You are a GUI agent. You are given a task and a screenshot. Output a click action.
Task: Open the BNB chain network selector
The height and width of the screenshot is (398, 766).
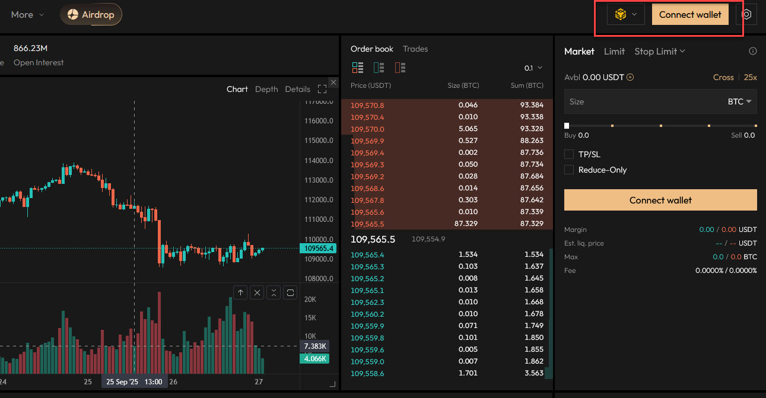(x=625, y=15)
